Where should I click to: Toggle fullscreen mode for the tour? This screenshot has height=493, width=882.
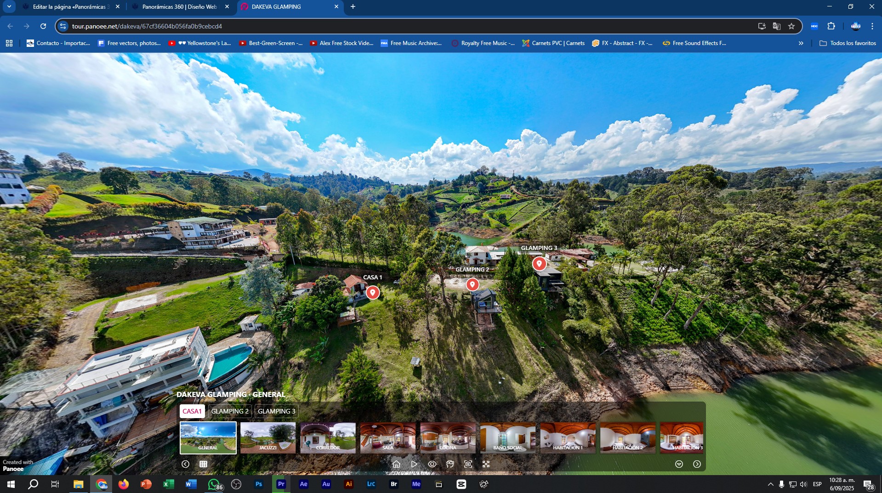pyautogui.click(x=486, y=464)
